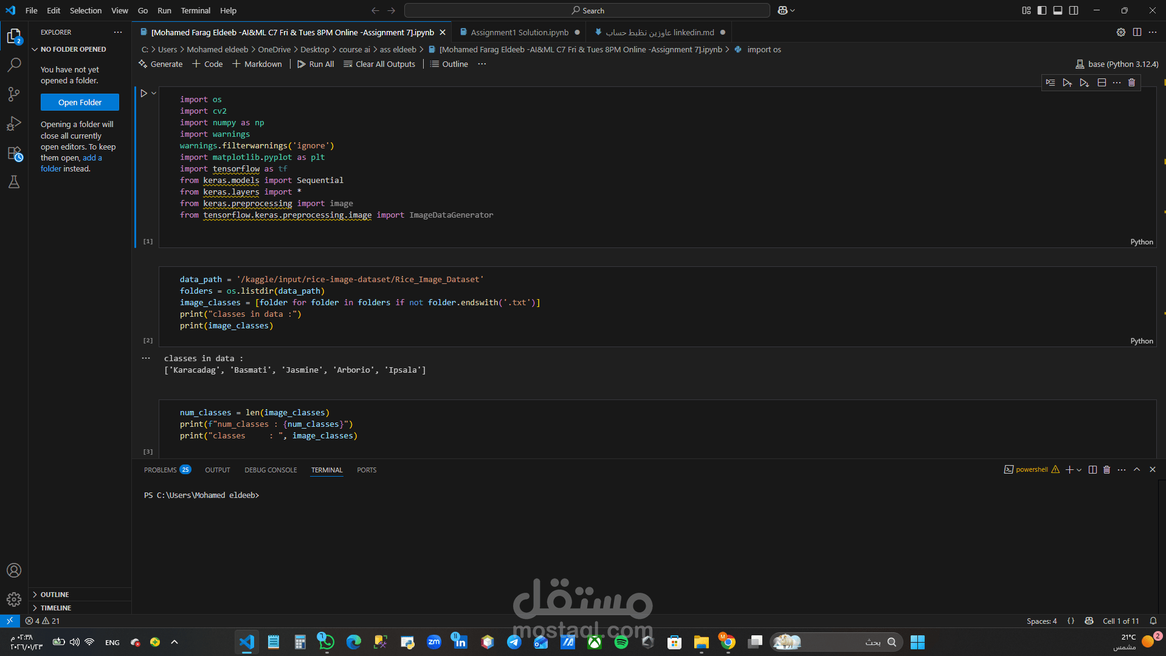The height and width of the screenshot is (656, 1166).
Task: Add a new Markdown cell
Action: coord(257,64)
